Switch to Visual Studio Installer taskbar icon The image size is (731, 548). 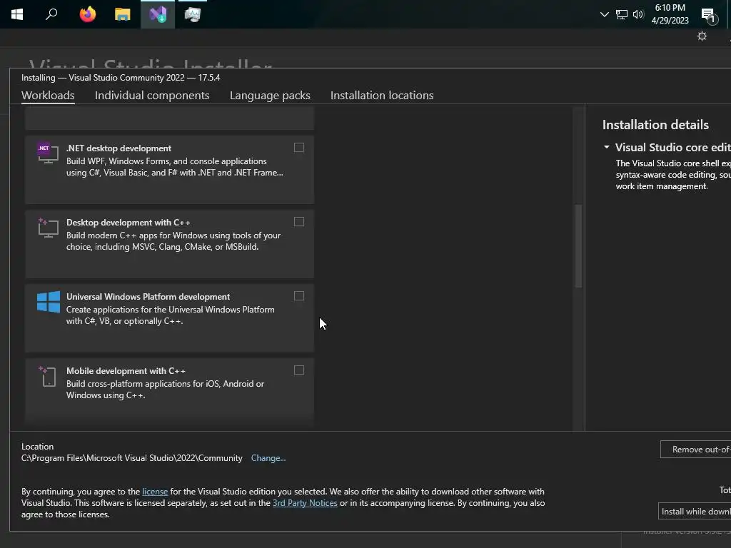pyautogui.click(x=158, y=14)
